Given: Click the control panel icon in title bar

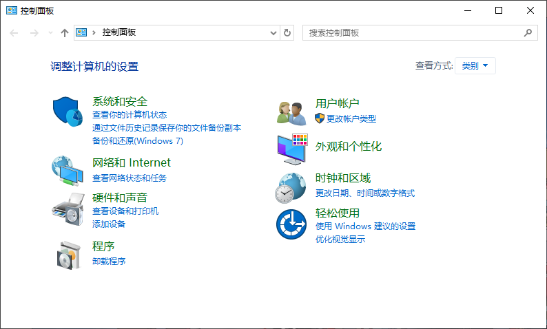Looking at the screenshot, I should click(12, 10).
